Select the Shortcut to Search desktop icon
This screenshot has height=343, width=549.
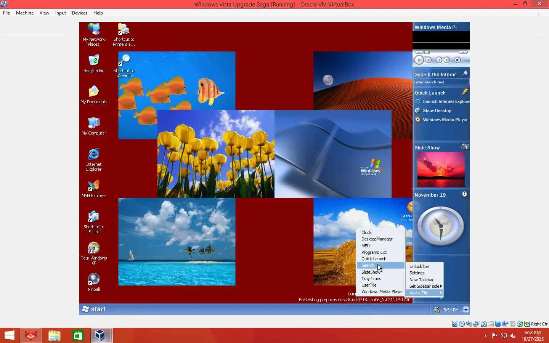coord(124,66)
